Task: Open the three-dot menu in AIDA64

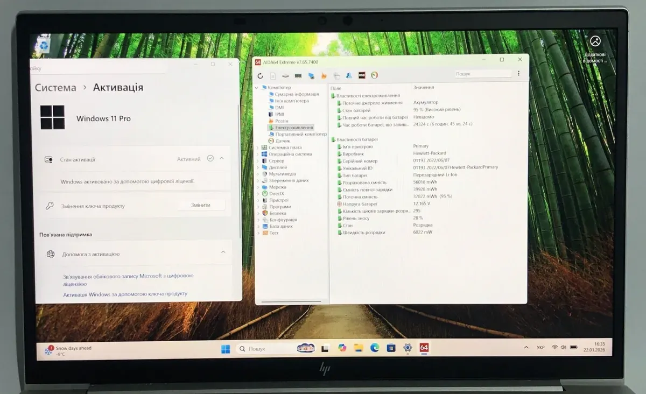Action: pos(518,74)
